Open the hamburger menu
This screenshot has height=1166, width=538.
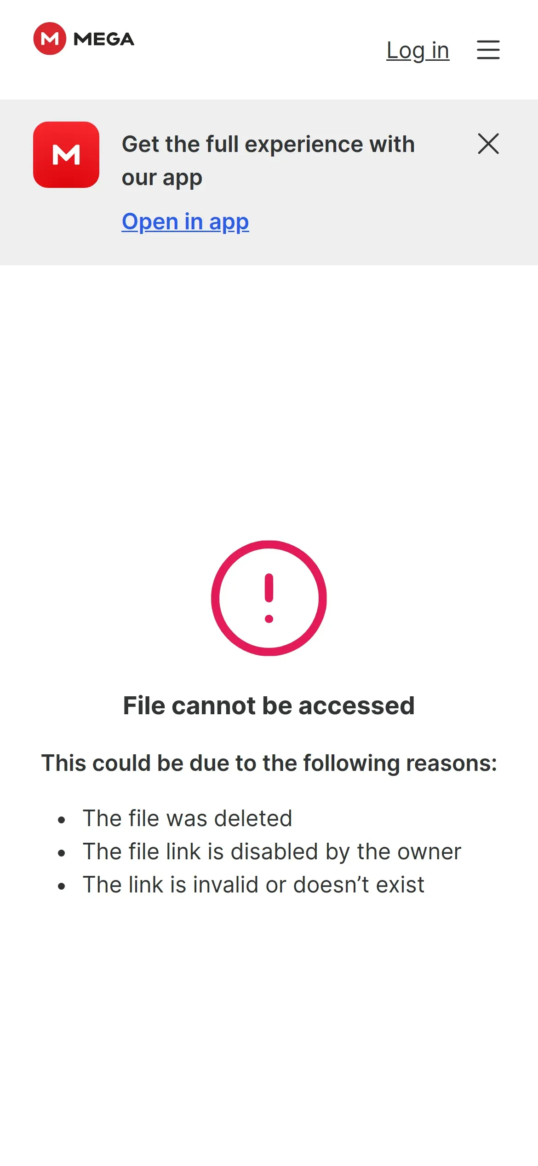(x=488, y=50)
